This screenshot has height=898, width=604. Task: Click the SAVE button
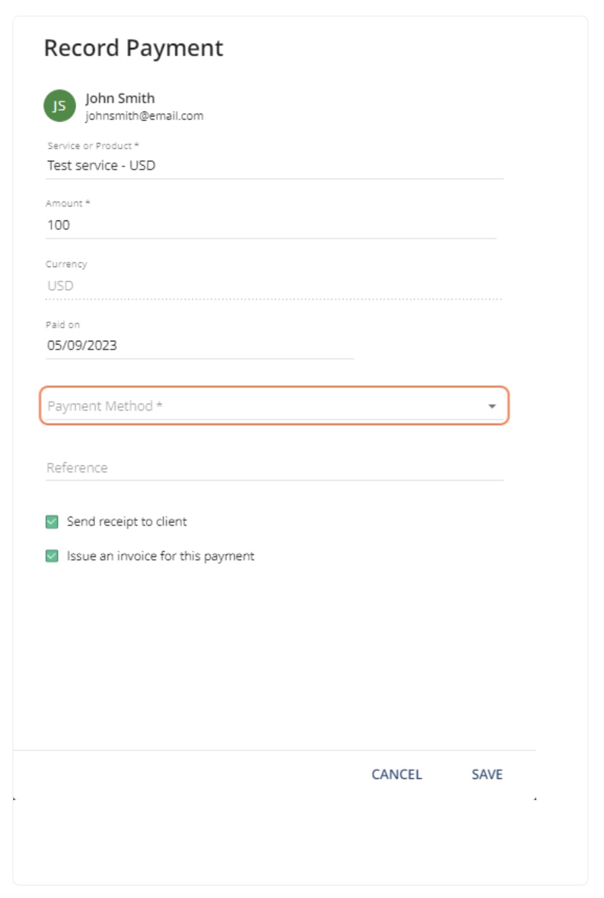(x=487, y=775)
